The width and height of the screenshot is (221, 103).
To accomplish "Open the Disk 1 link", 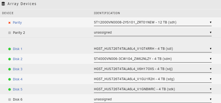I will [x=18, y=49].
